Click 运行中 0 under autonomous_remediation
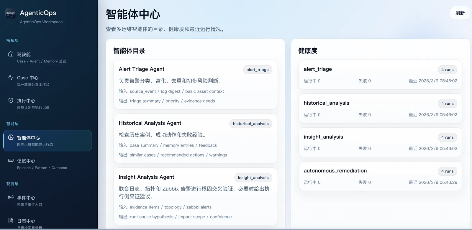Viewport: 472px width, 230px height. (x=312, y=183)
